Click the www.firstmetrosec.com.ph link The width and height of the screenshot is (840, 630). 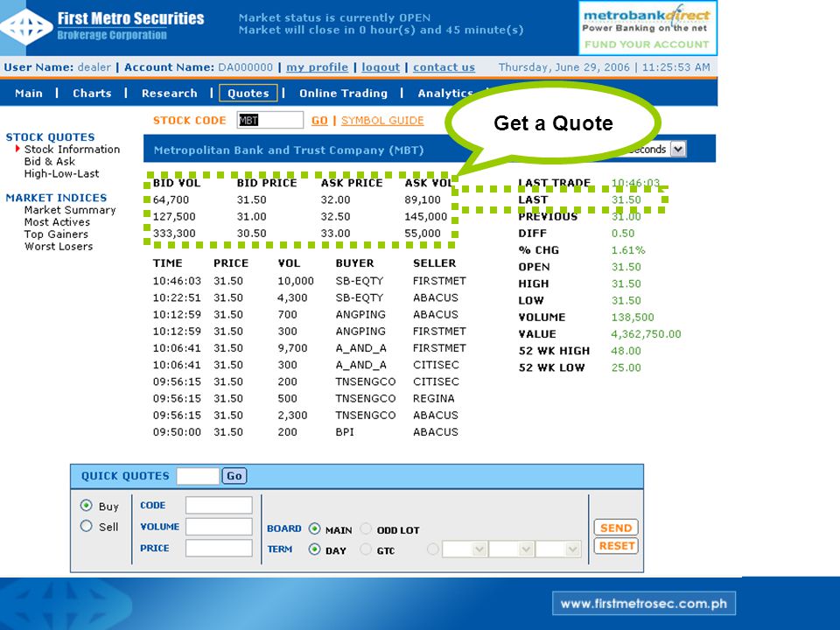click(644, 604)
